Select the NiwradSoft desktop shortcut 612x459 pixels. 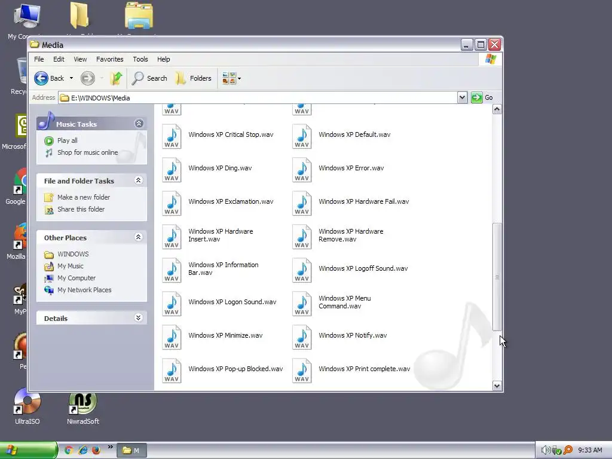click(82, 407)
